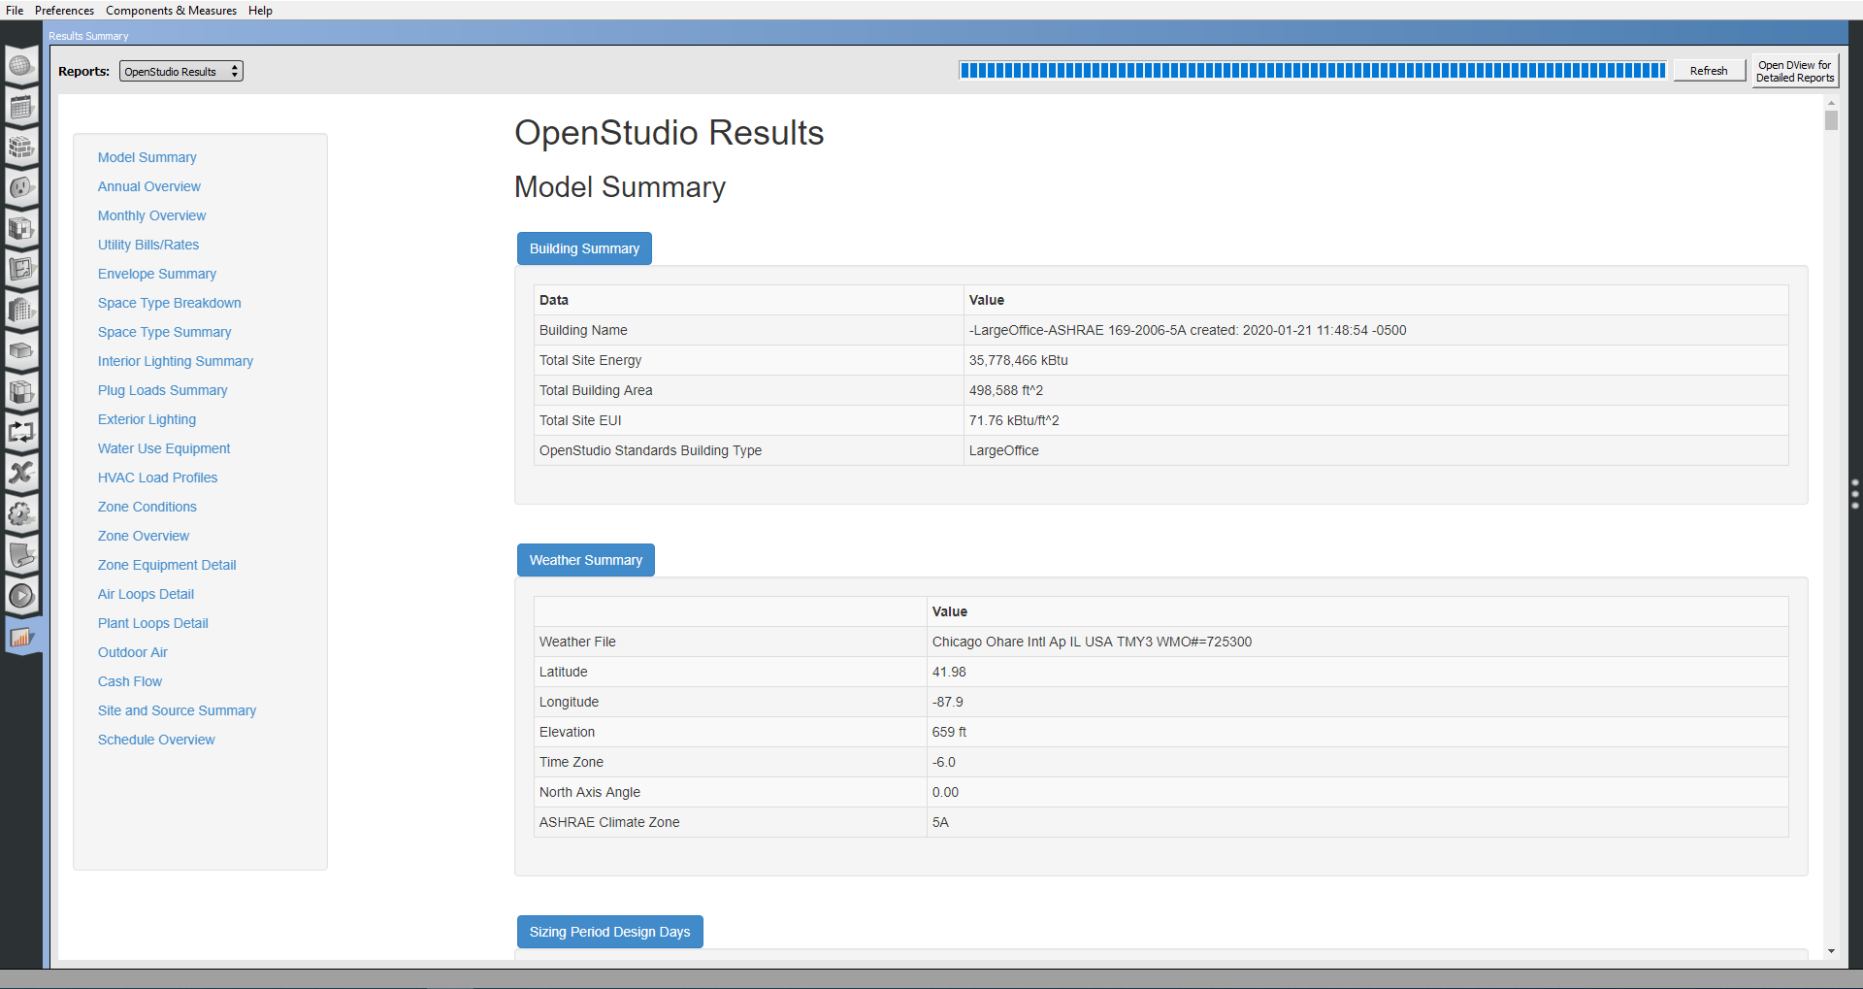Open Simulation Settings gear icon
1863x989 pixels.
22,514
